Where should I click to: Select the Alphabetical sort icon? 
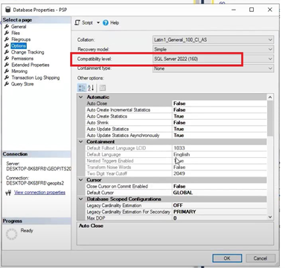pyautogui.click(x=91, y=88)
